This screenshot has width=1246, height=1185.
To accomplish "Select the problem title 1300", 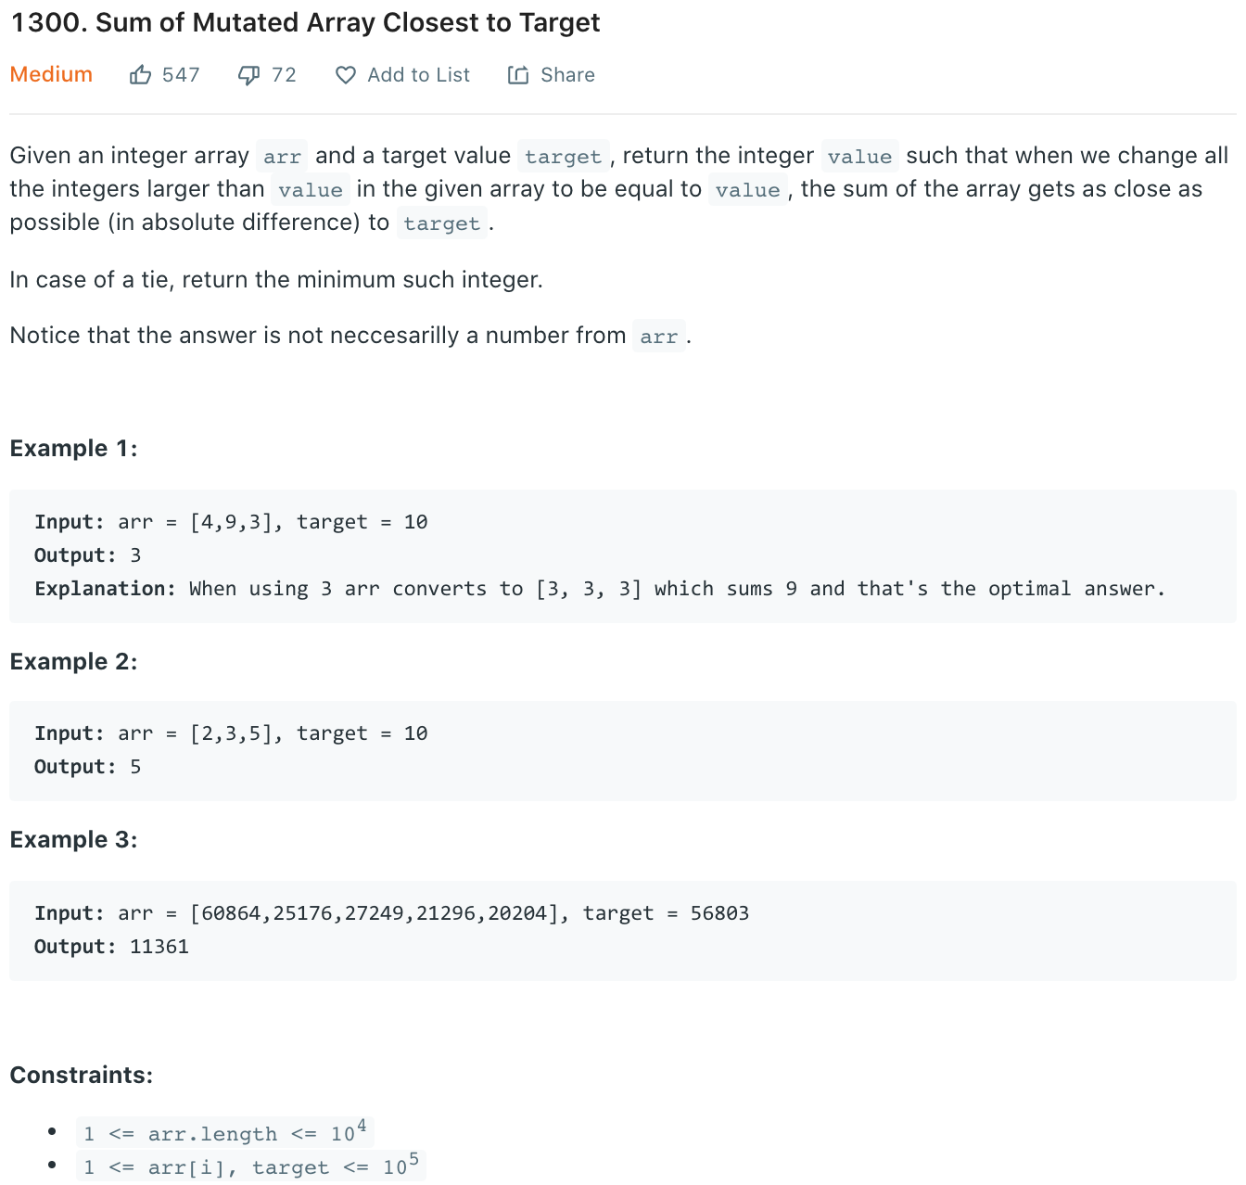I will [304, 21].
